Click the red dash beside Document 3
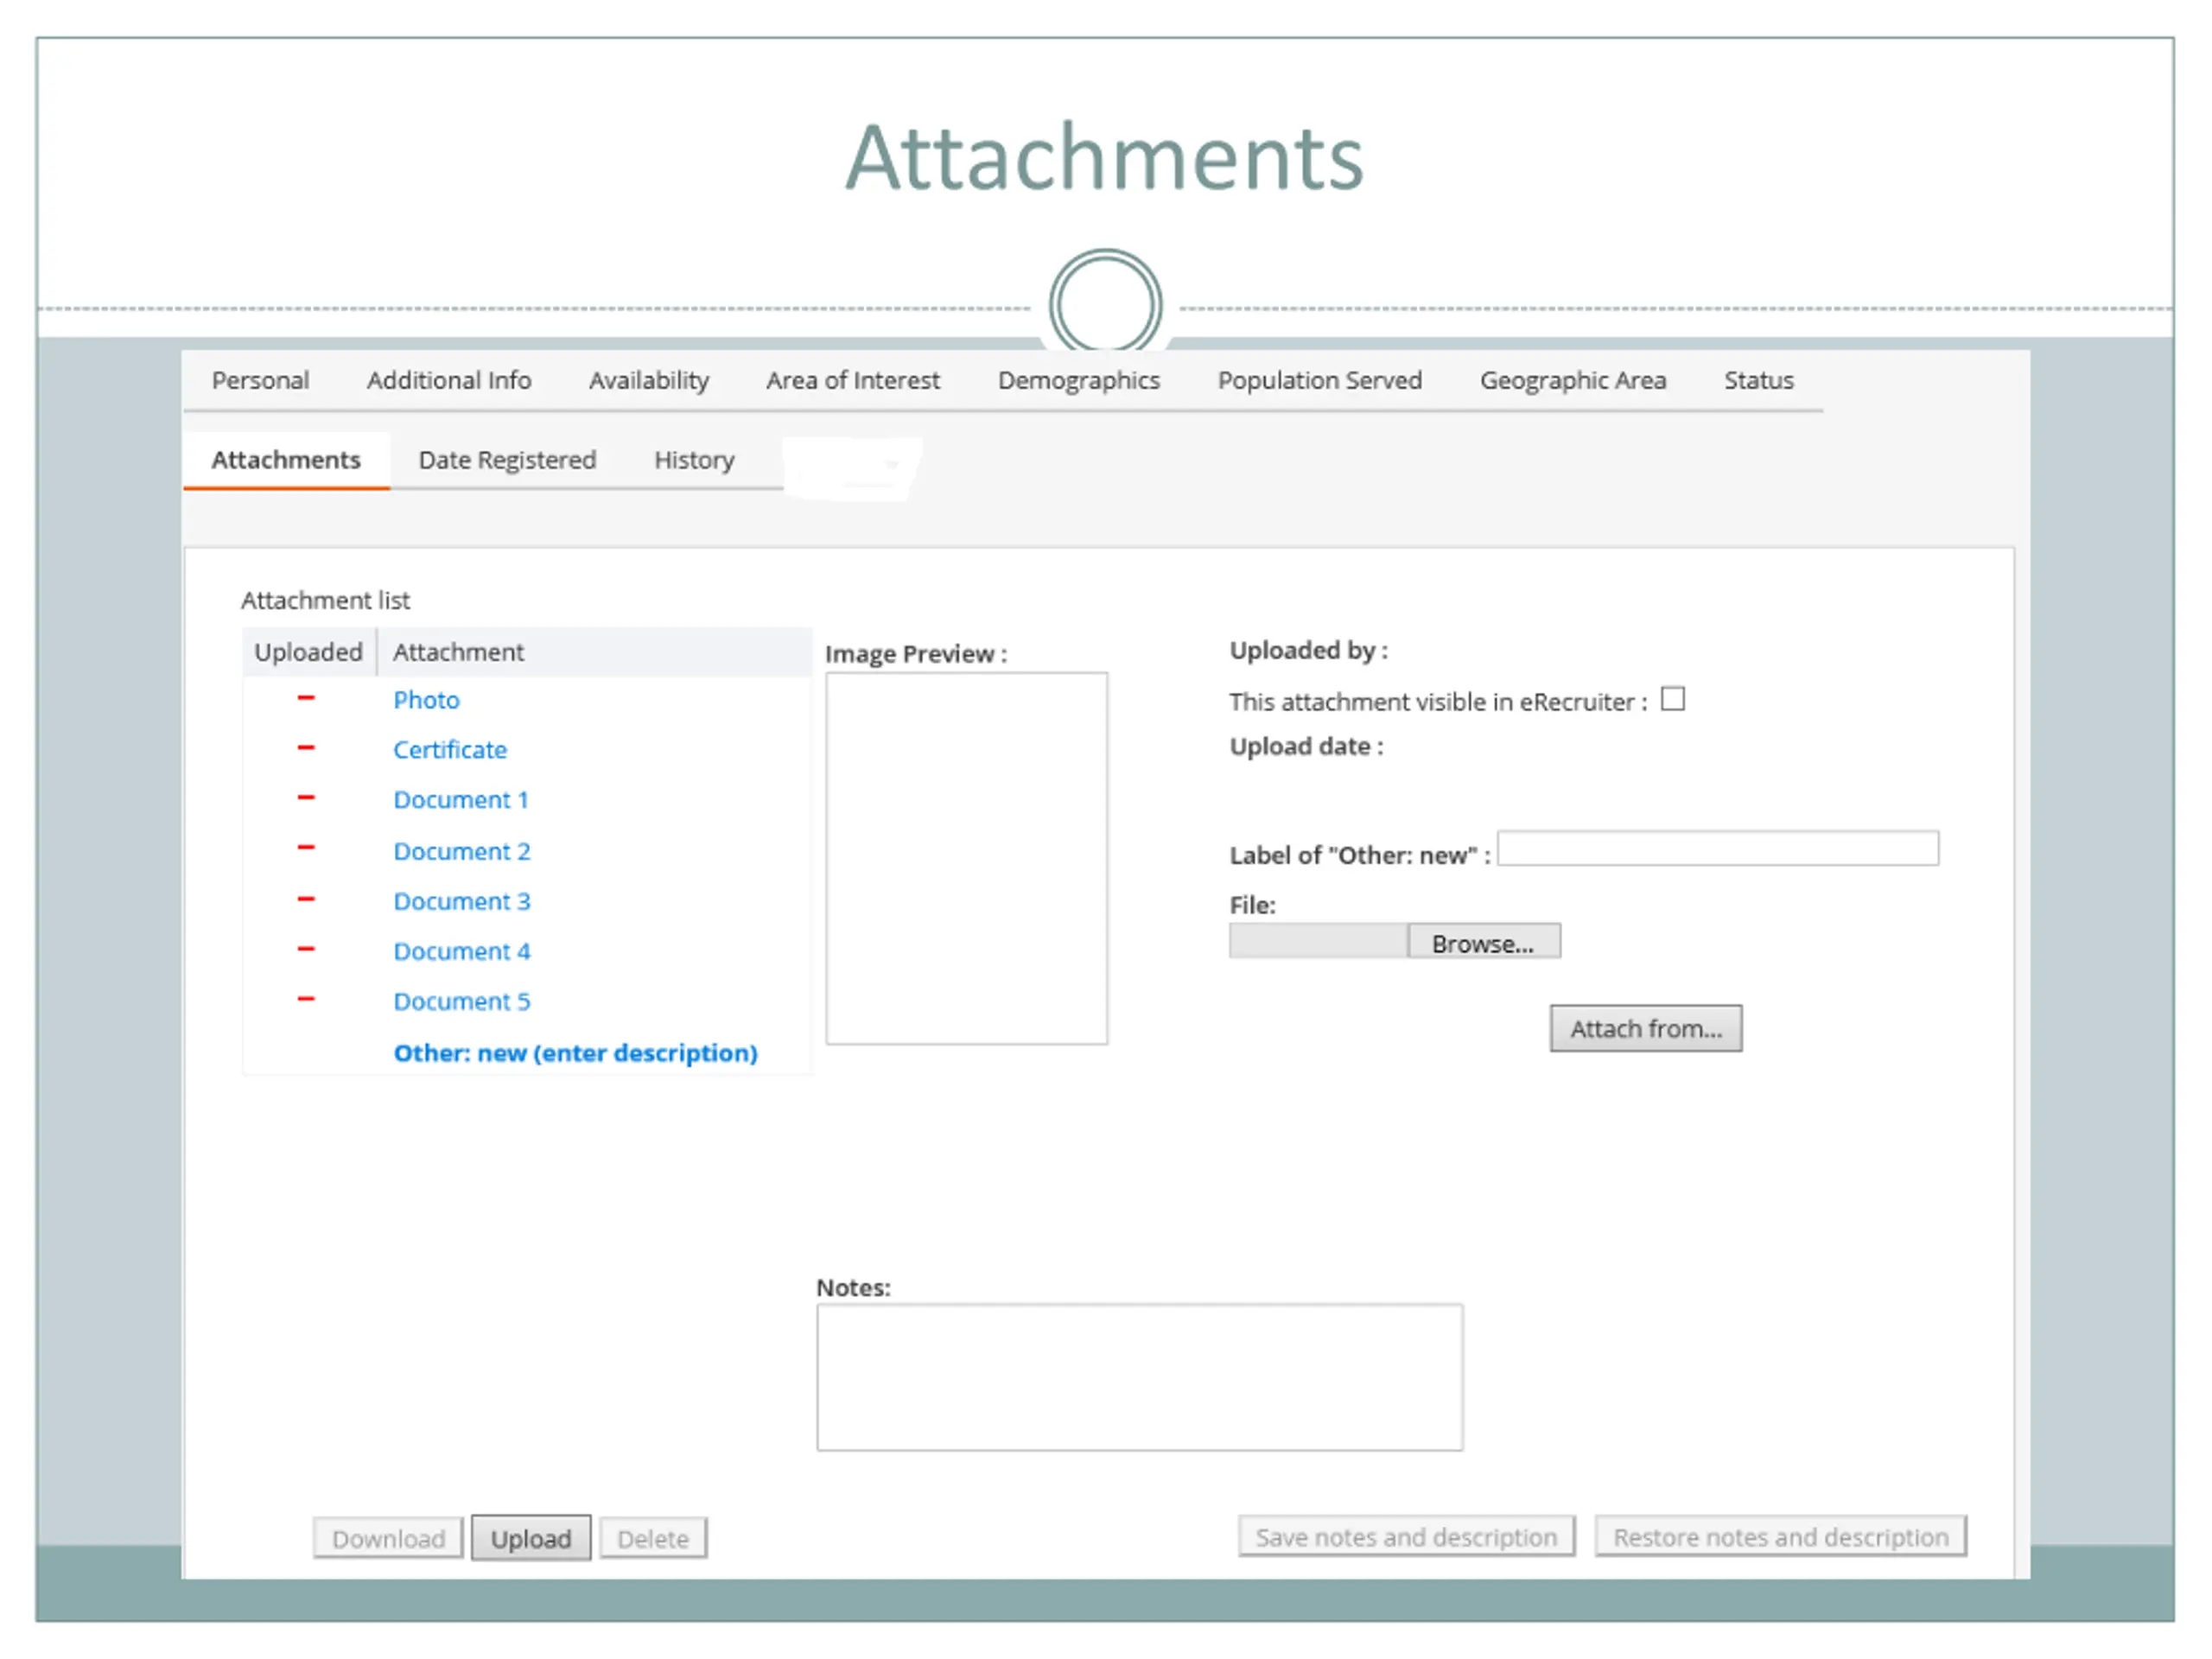This screenshot has width=2212, height=1659. coord(306,900)
